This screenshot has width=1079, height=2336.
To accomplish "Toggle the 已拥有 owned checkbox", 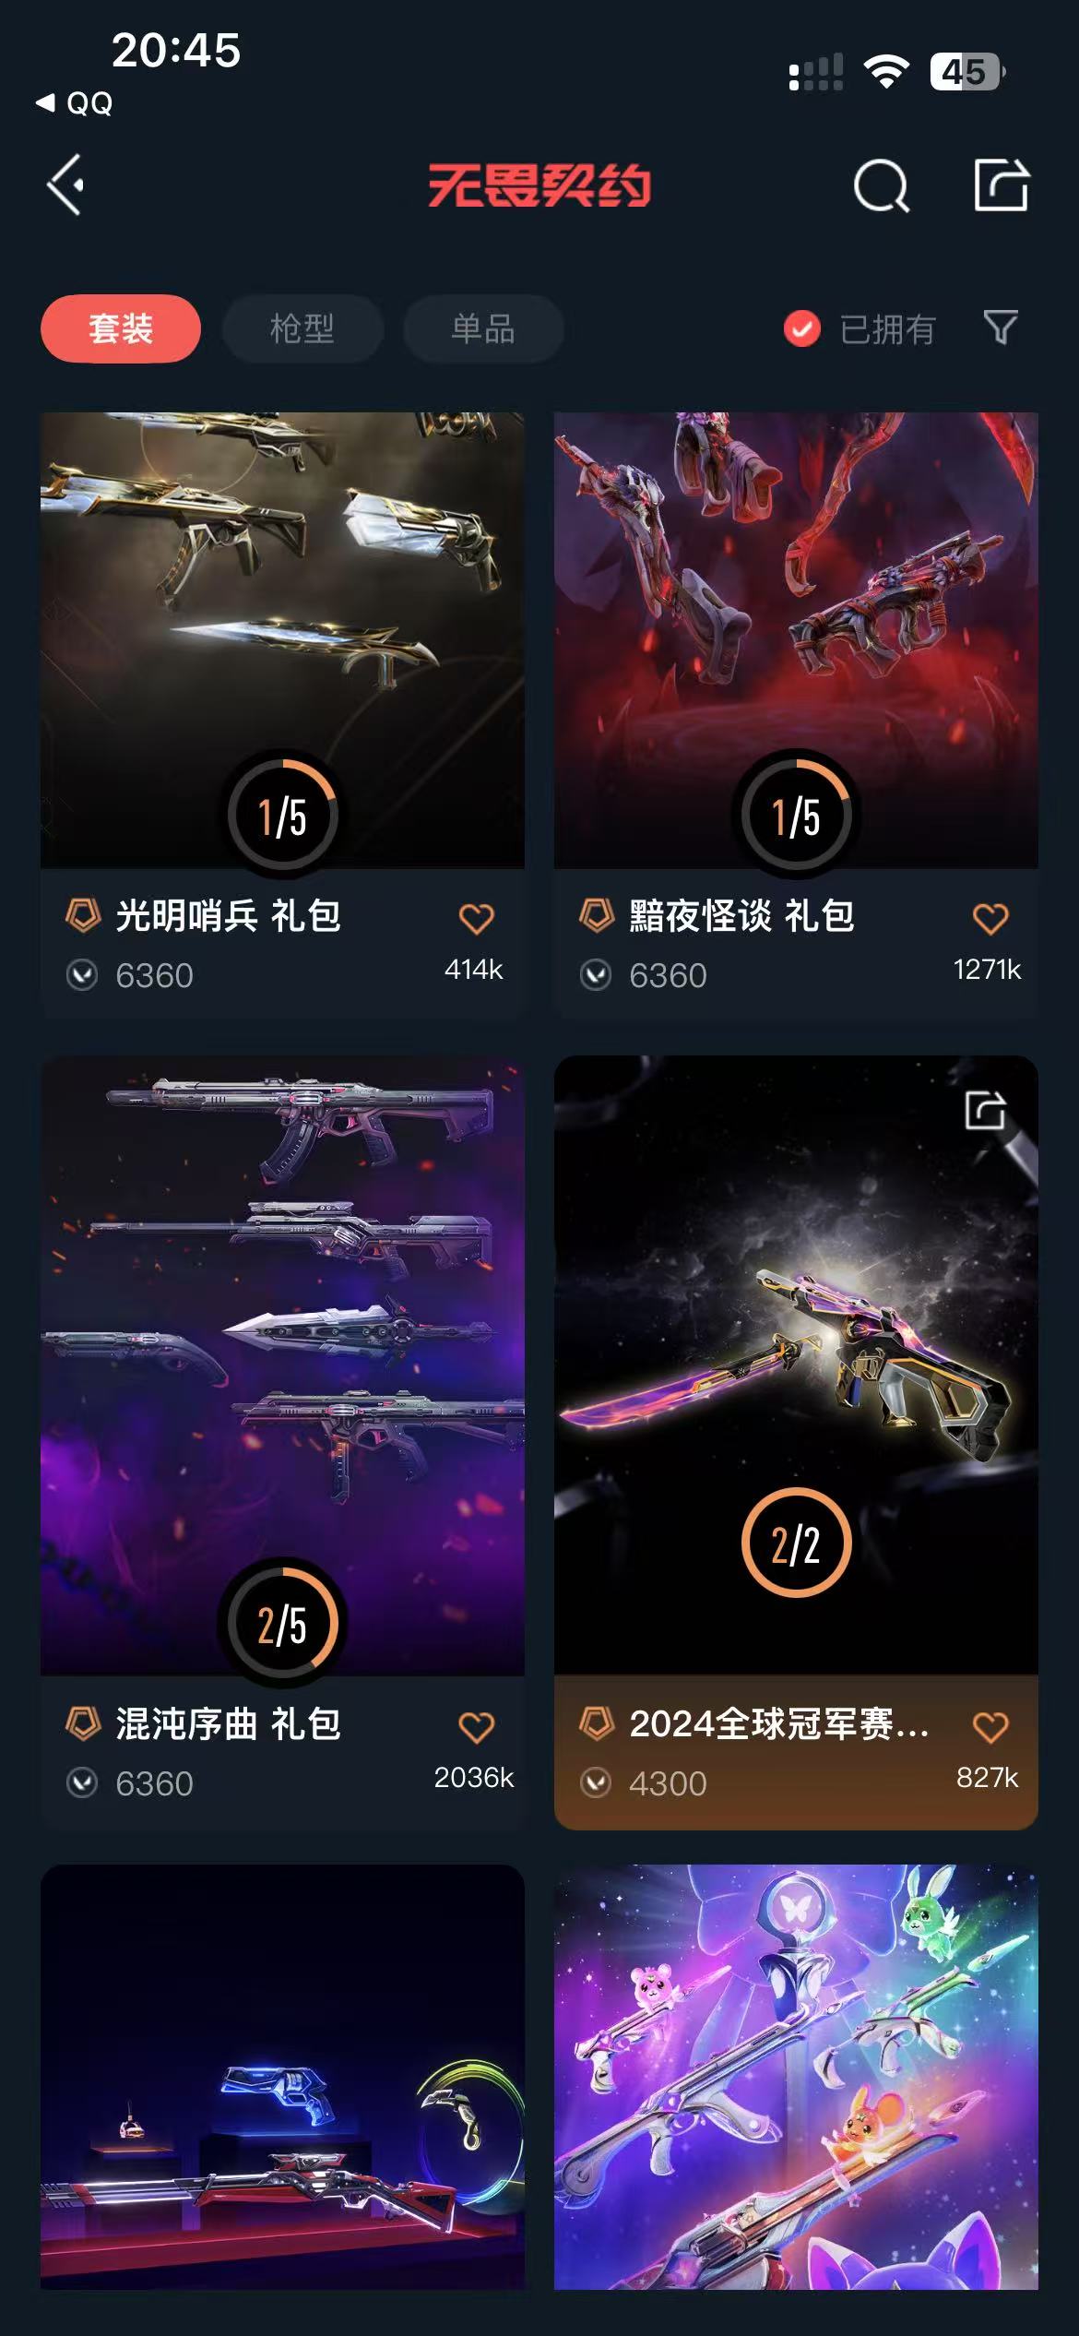I will point(801,328).
